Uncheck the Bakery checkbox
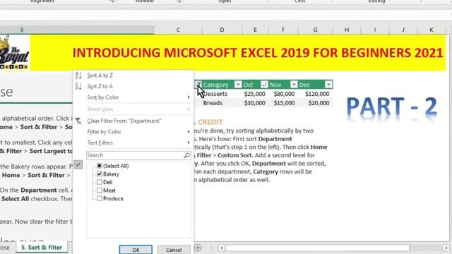 tap(99, 174)
